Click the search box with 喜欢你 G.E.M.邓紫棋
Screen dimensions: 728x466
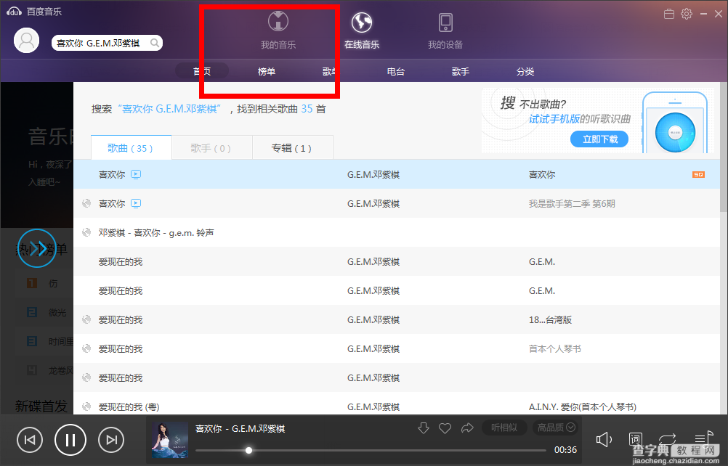(x=107, y=43)
